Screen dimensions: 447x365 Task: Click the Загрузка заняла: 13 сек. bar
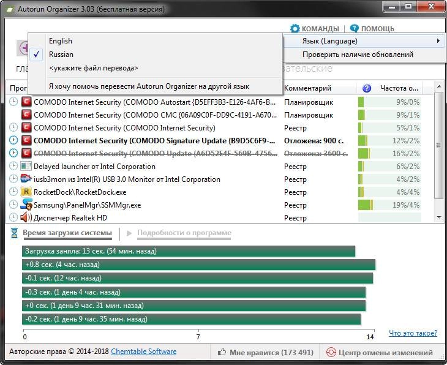coord(189,251)
